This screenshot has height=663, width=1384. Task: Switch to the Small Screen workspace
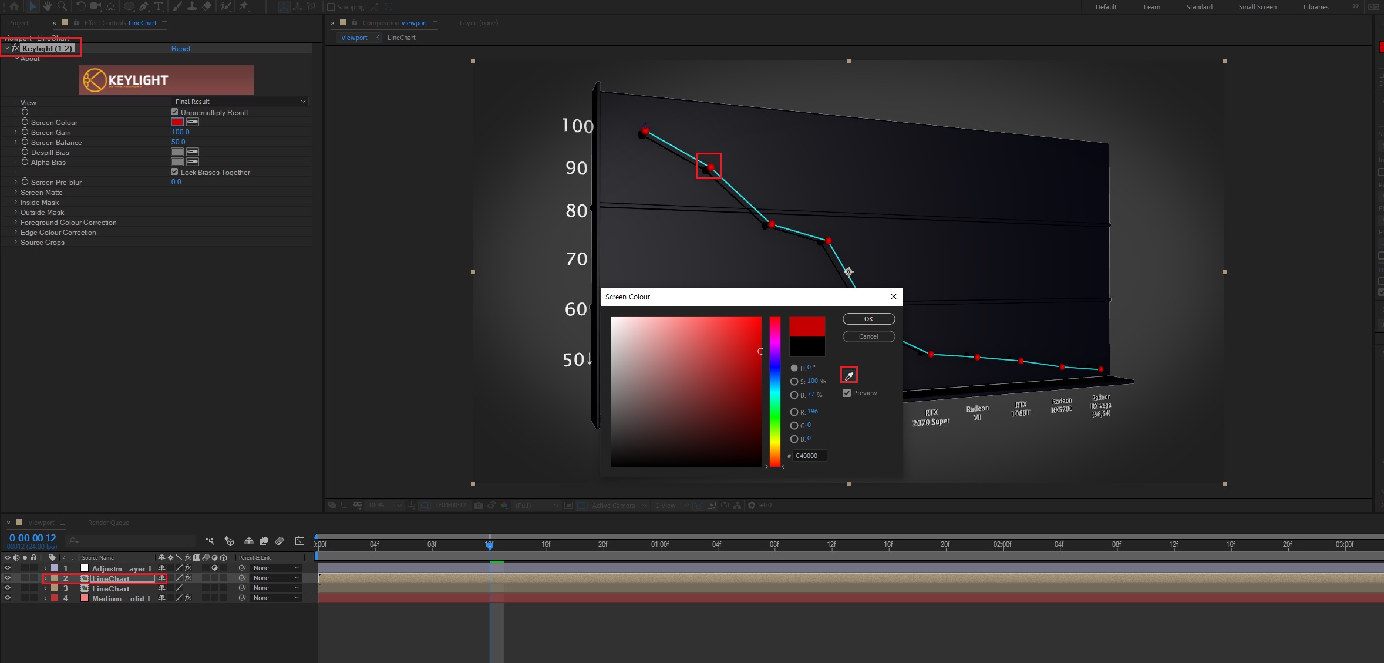tap(1257, 7)
